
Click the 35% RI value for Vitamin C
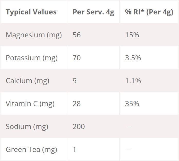tap(132, 104)
